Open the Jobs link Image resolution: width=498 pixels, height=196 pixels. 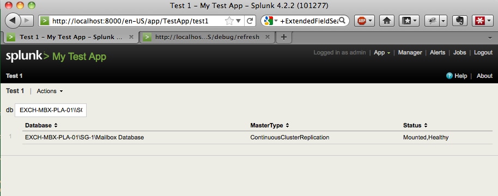(x=459, y=53)
